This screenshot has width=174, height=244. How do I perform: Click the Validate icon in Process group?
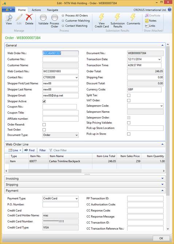click(43, 17)
